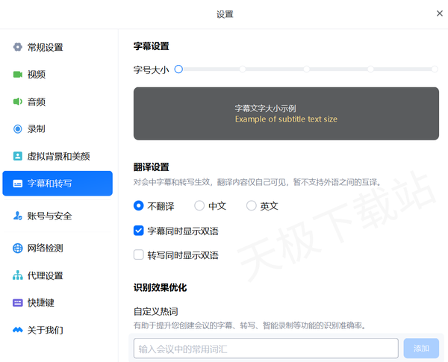Click the 输入会议中的常用词汇 input field
Viewport: 448px width, 362px height.
pyautogui.click(x=266, y=349)
